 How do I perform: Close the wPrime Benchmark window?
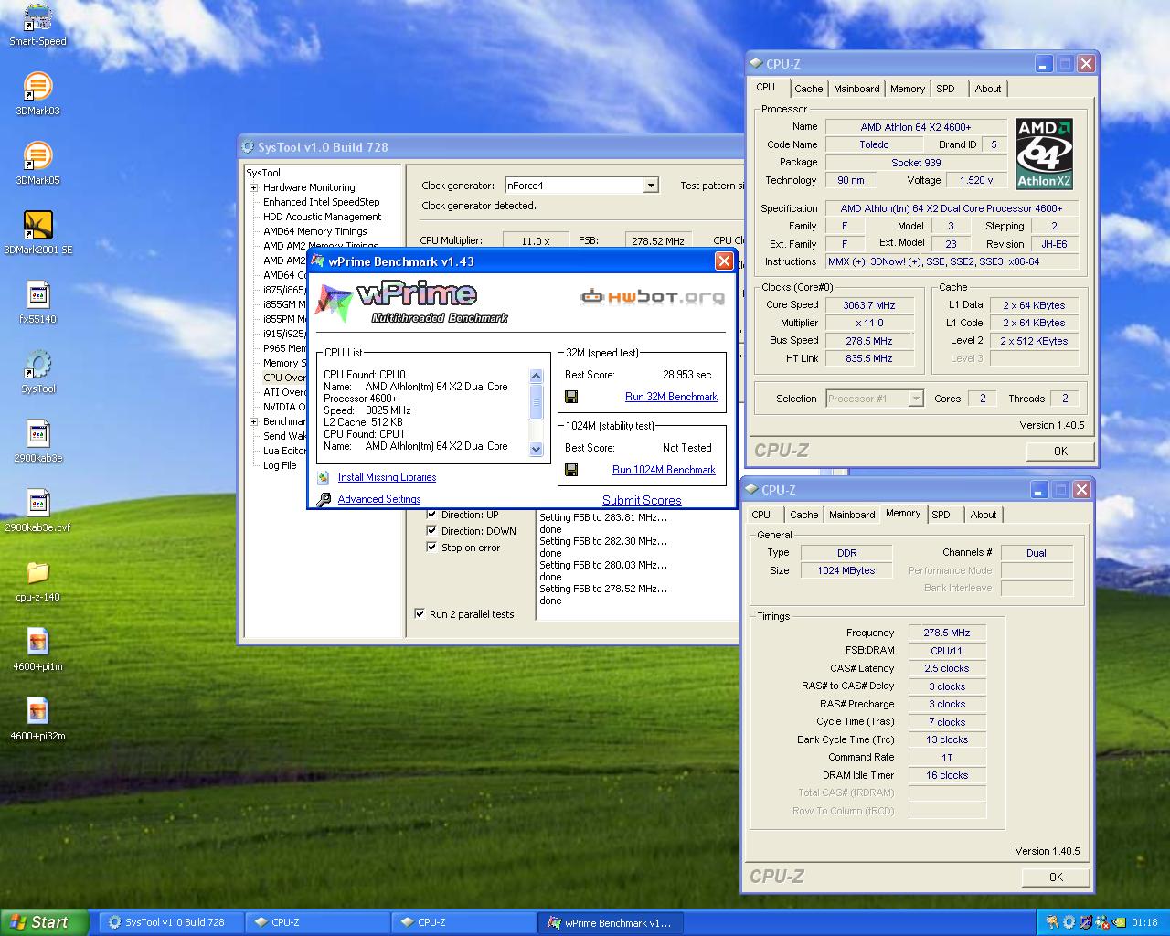click(724, 261)
